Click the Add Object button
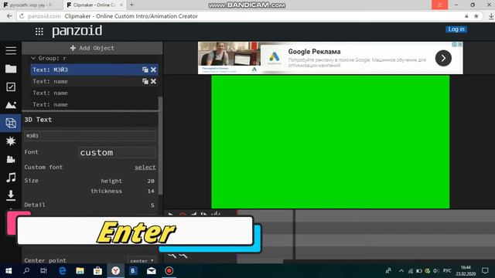The width and height of the screenshot is (495, 278). pyautogui.click(x=92, y=48)
